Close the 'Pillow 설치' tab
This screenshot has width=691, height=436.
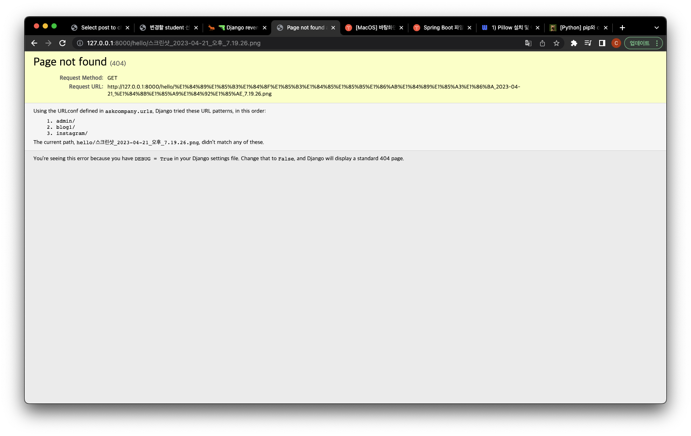[538, 28]
